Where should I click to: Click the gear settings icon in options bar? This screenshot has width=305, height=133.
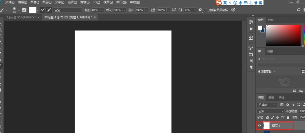[x=200, y=10]
